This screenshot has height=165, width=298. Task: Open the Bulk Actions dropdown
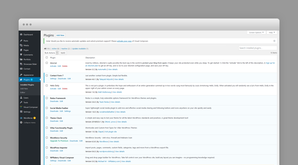click(x=51, y=53)
